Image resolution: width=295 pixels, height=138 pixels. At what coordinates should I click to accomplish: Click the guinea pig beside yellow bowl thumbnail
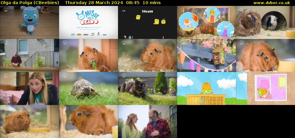(265, 55)
